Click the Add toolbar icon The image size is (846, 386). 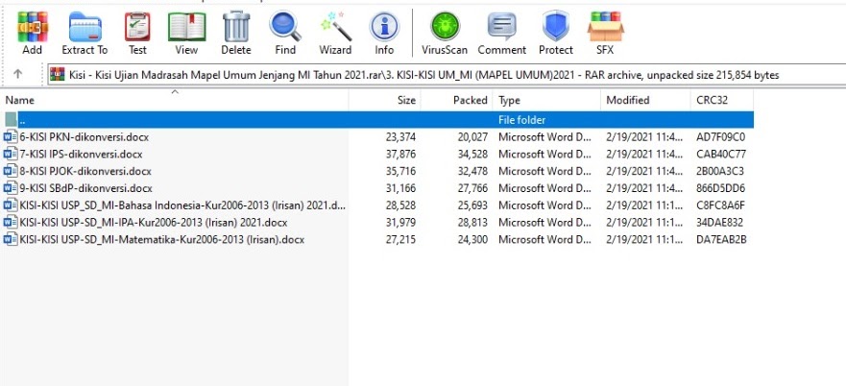[x=33, y=27]
